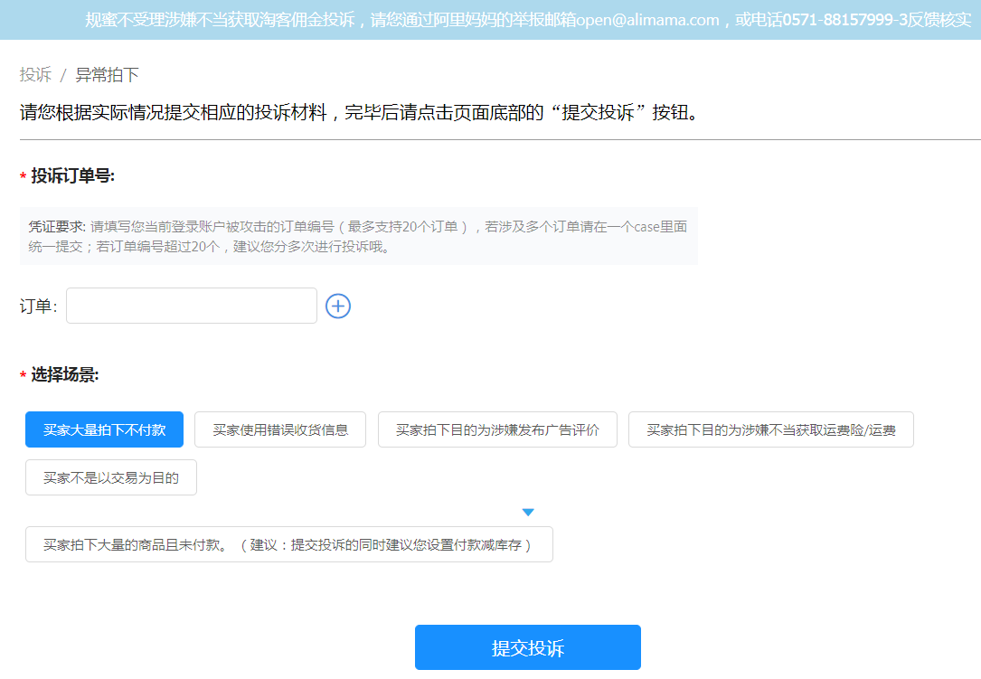Select scenario 买家不是以交易为目的

click(111, 477)
